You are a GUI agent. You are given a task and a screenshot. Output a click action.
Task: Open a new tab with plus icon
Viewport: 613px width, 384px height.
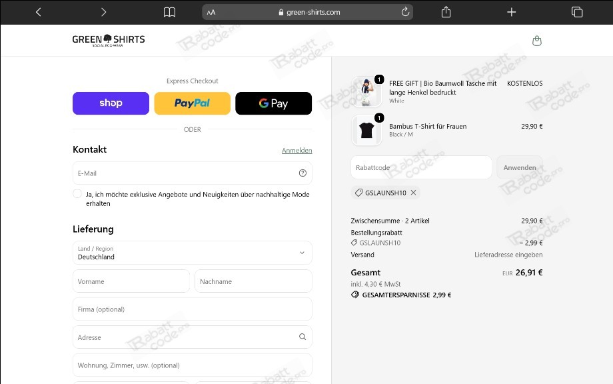tap(511, 12)
